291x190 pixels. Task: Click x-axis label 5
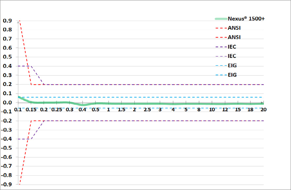[x=186, y=110]
